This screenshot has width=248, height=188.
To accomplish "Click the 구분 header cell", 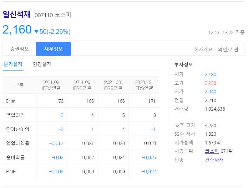I will (x=19, y=85).
